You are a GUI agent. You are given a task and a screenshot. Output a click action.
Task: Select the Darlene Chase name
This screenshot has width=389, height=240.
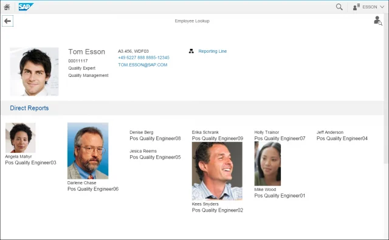(81, 183)
